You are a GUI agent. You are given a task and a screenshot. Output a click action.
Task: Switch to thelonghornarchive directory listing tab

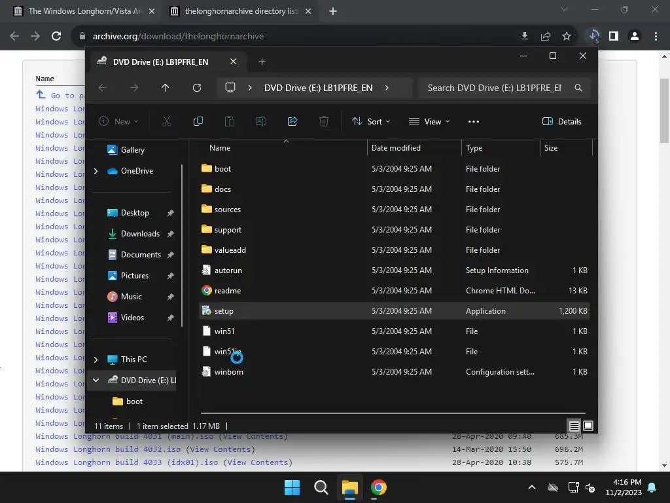click(x=241, y=11)
